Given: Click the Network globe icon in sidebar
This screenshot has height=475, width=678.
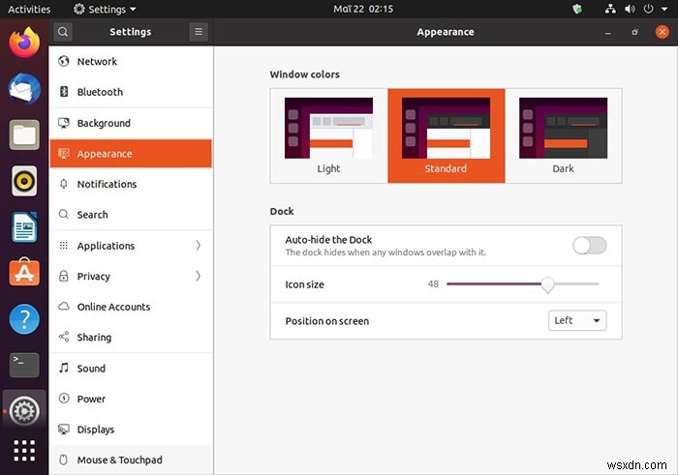Looking at the screenshot, I should tap(64, 61).
